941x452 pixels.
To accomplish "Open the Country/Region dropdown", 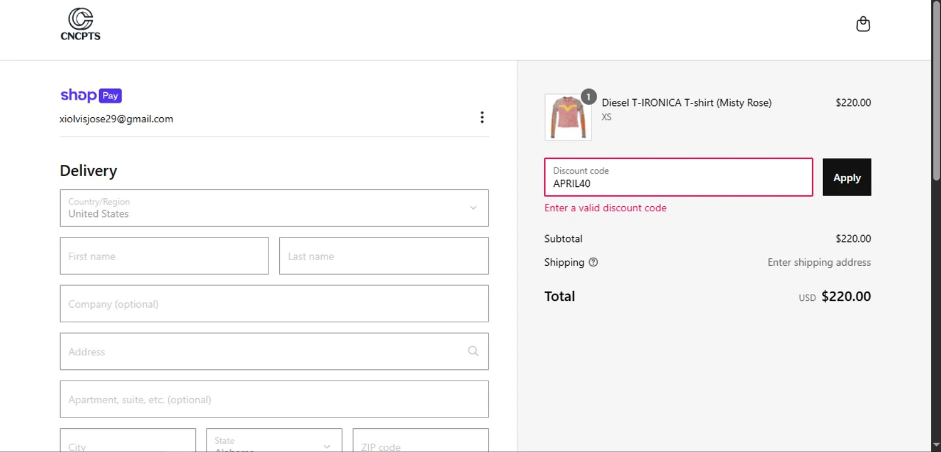I will [274, 208].
